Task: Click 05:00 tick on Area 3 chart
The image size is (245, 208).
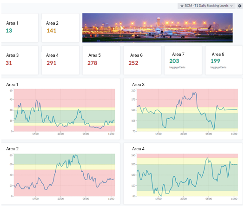Action: pyautogui.click(x=209, y=134)
